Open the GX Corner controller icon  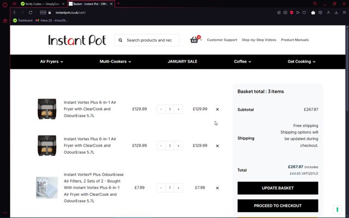tap(15, 4)
